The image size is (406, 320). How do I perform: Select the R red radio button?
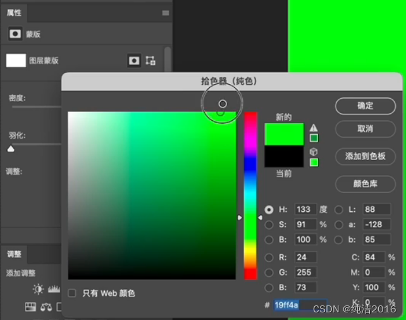click(x=269, y=257)
